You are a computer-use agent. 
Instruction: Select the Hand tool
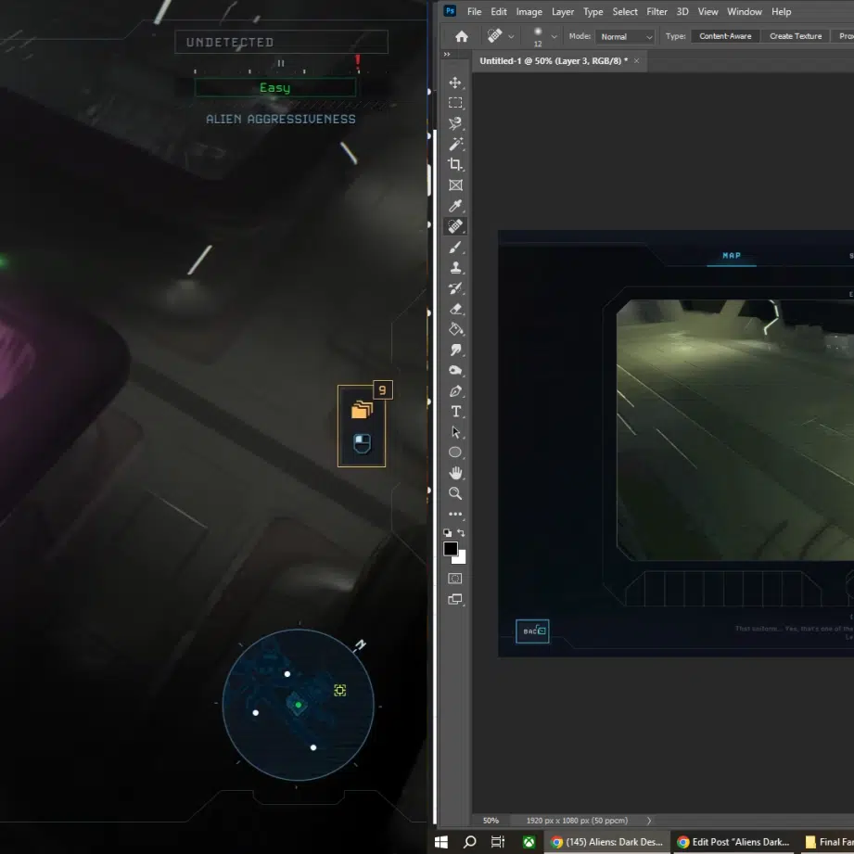coord(455,473)
